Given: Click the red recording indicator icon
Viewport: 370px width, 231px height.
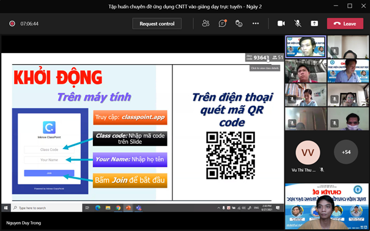Looking at the screenshot, I should click(12, 24).
